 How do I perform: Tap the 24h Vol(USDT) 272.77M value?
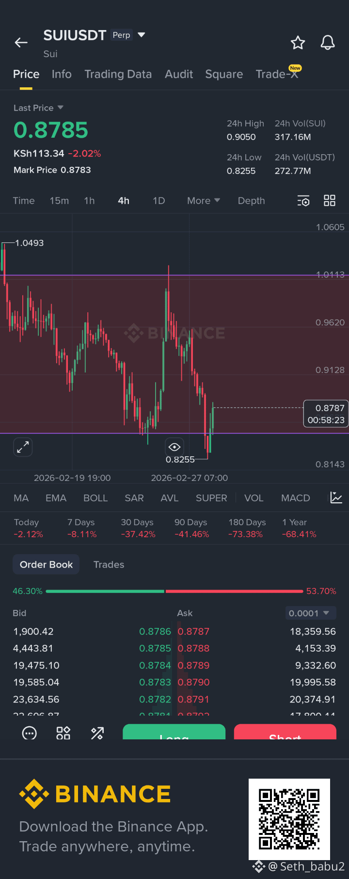pyautogui.click(x=293, y=171)
